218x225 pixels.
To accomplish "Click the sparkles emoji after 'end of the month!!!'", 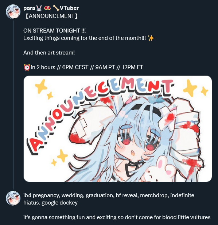I will (151, 38).
